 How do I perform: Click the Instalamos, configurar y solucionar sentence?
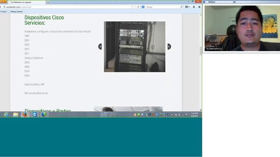tap(58, 31)
